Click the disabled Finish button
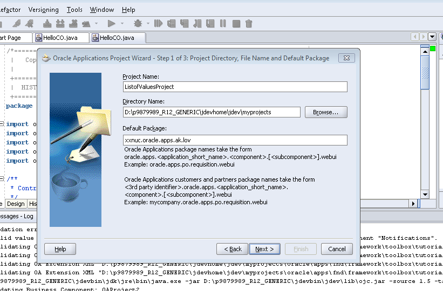The height and width of the screenshot is (291, 443). coord(301,249)
